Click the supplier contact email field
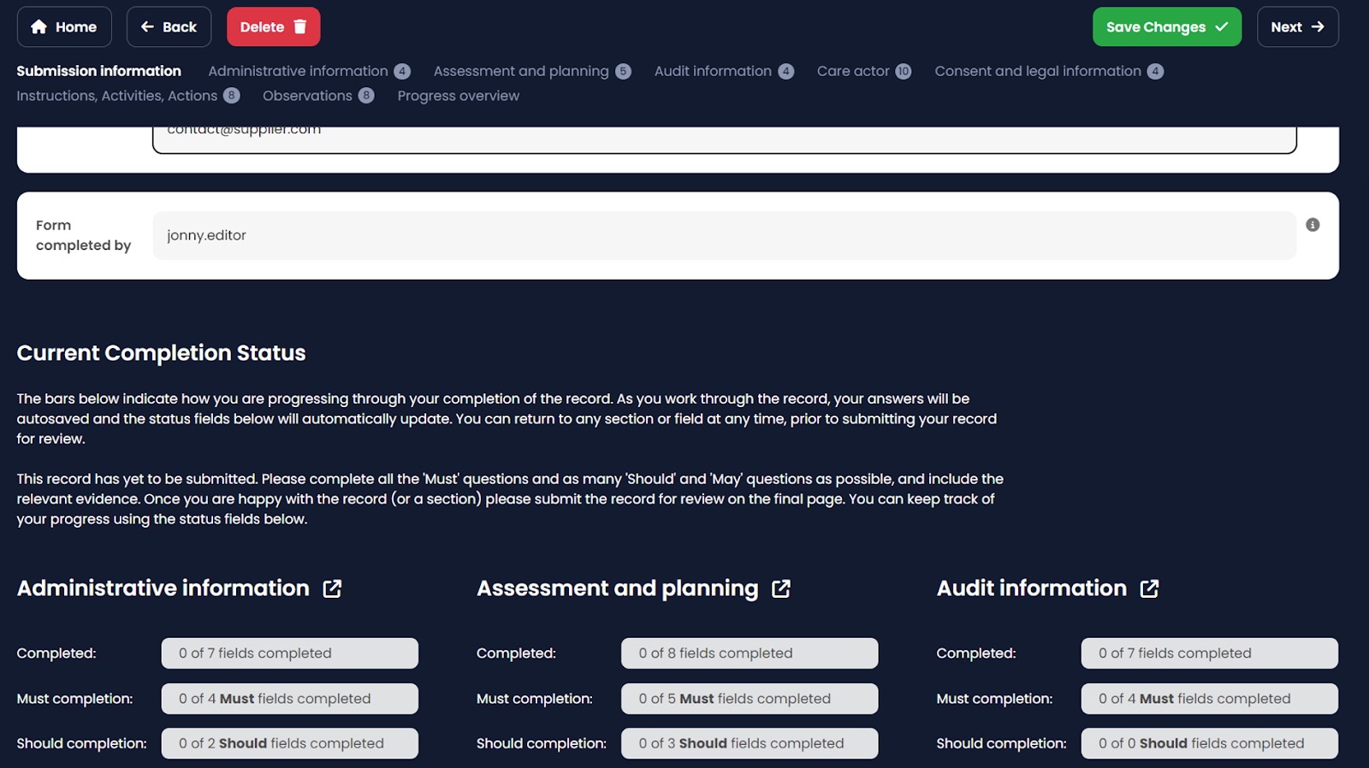The height and width of the screenshot is (768, 1369). [724, 137]
